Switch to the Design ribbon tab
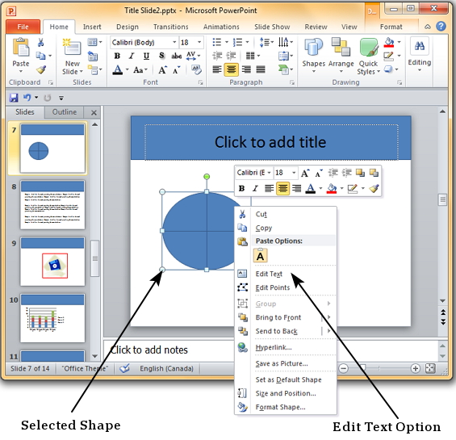 tap(128, 27)
